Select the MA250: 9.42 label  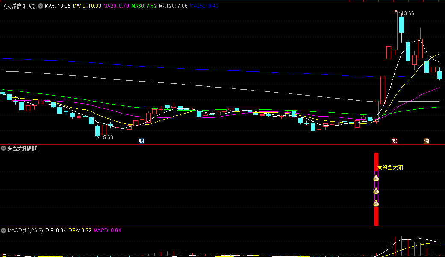click(204, 6)
